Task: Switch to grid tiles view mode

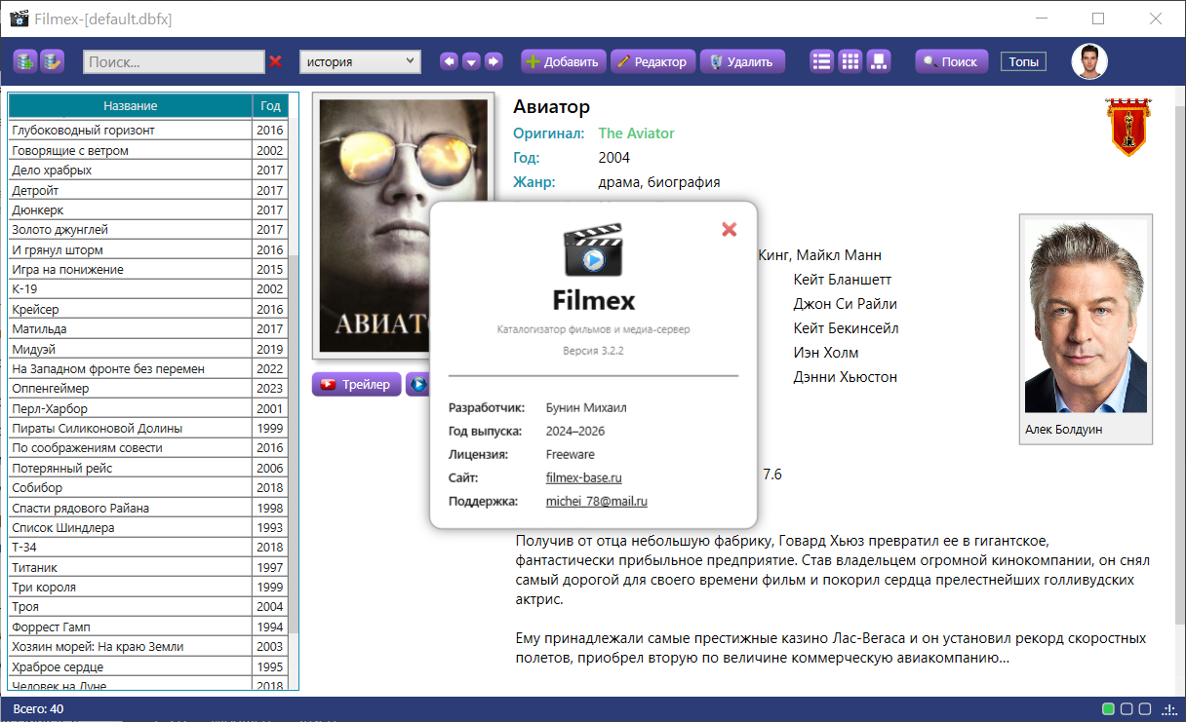Action: click(x=850, y=61)
